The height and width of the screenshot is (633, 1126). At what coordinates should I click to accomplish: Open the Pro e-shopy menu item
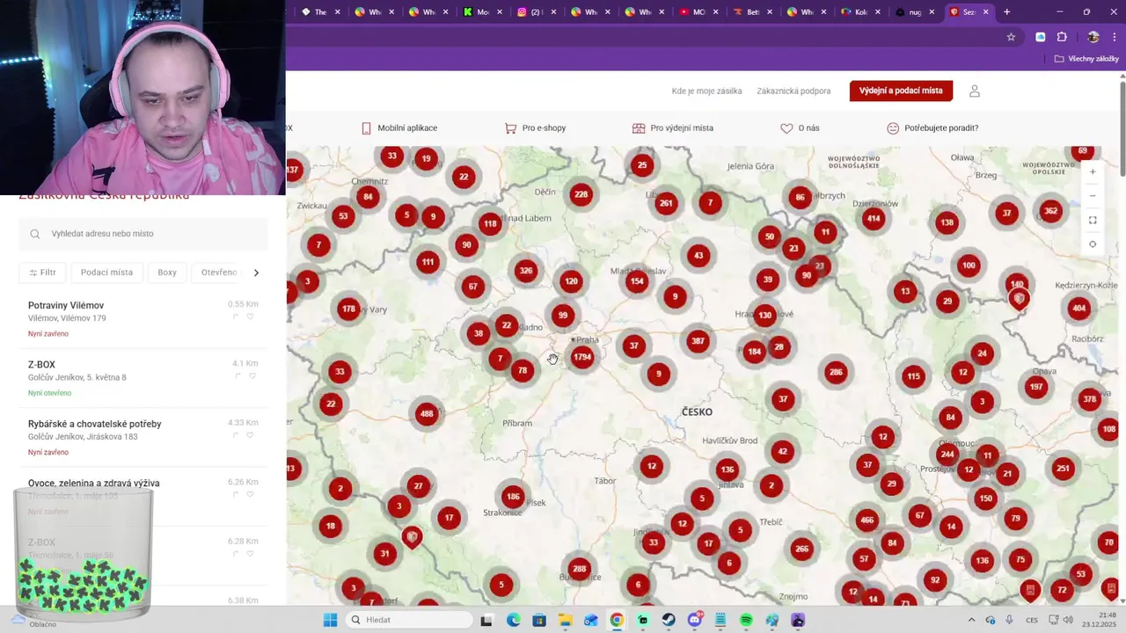click(x=535, y=128)
